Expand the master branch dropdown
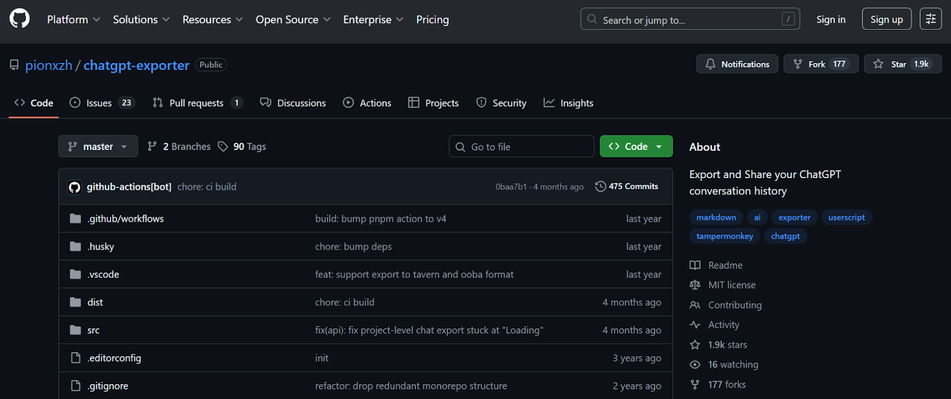 (98, 147)
